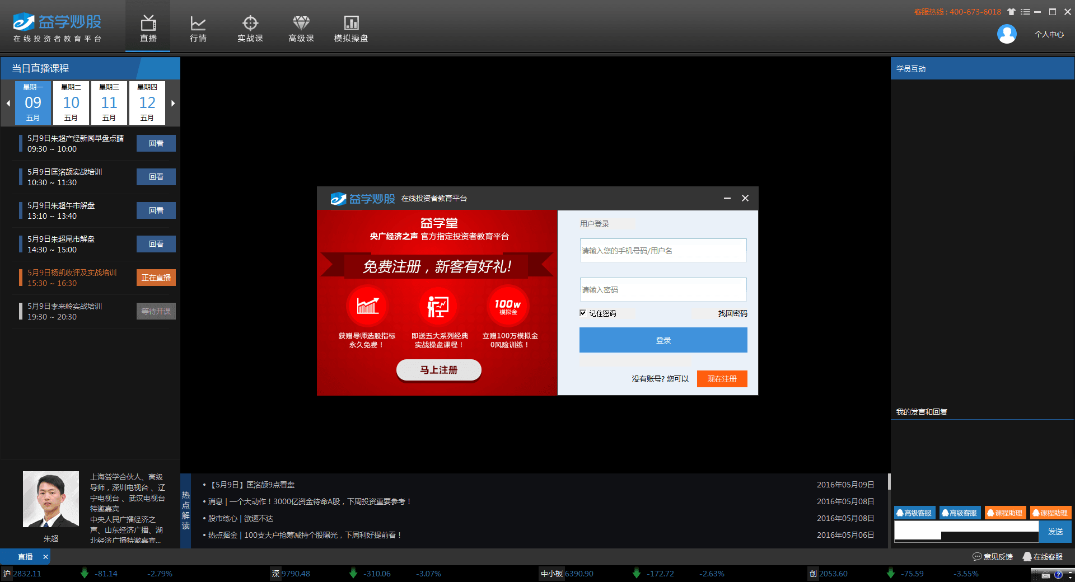Viewport: 1075px width, 582px height.
Task: Minimize the login dialog
Action: click(x=727, y=198)
